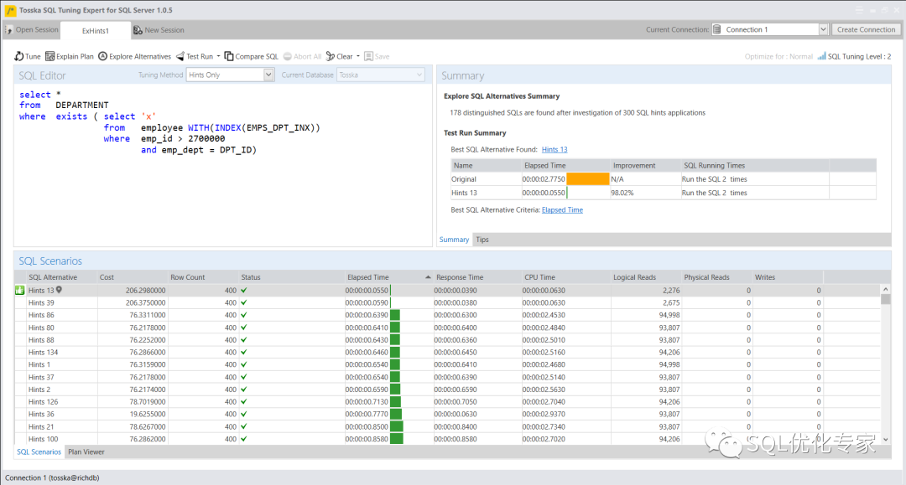Select the Hints 86 row in SQL Scenarios
Screen dimensions: 906x485
tap(41, 315)
